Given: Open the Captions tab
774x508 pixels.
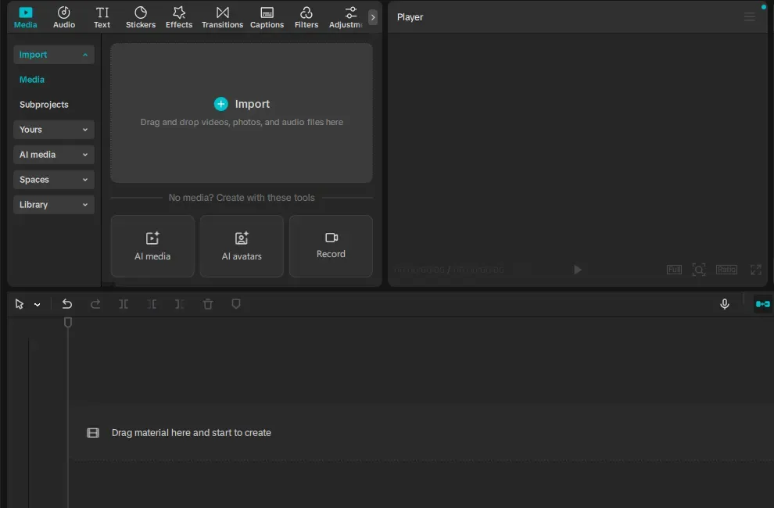Looking at the screenshot, I should [x=267, y=17].
